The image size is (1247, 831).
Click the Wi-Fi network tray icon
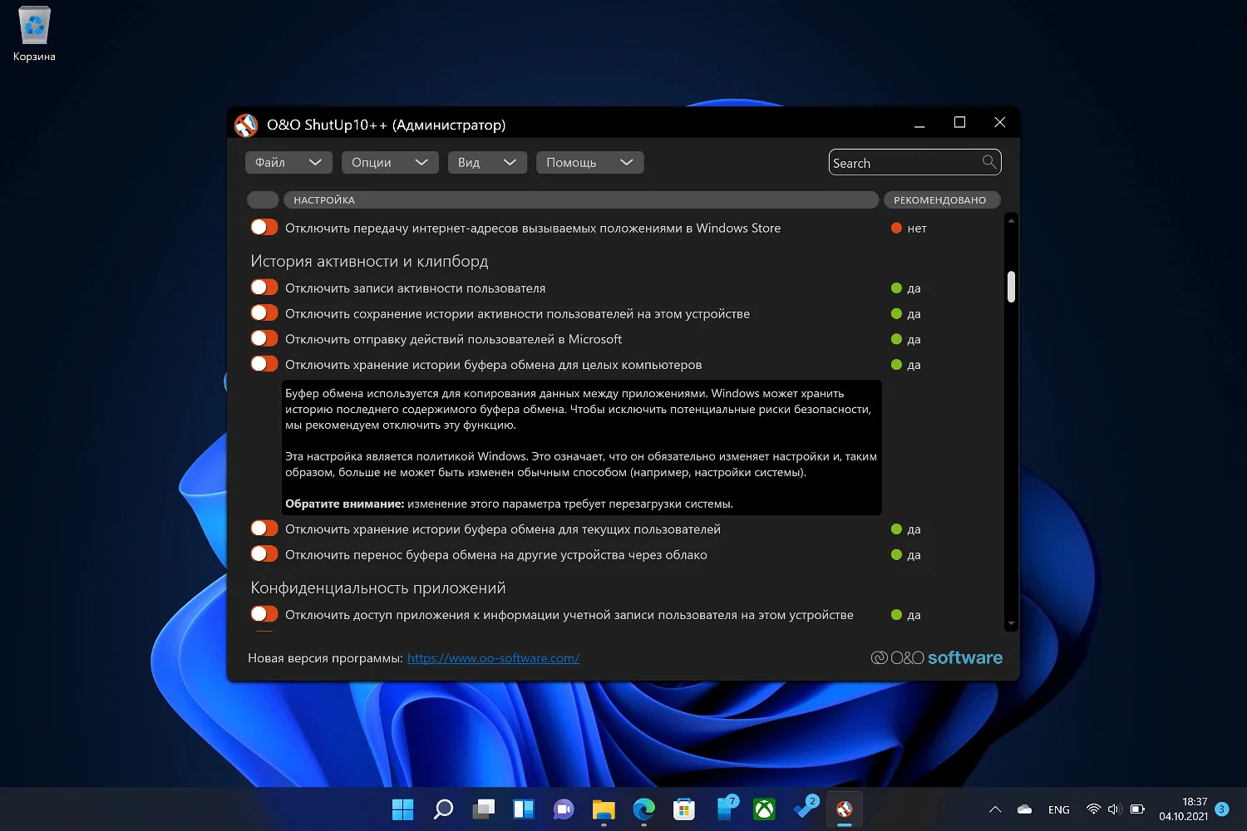click(x=1093, y=809)
